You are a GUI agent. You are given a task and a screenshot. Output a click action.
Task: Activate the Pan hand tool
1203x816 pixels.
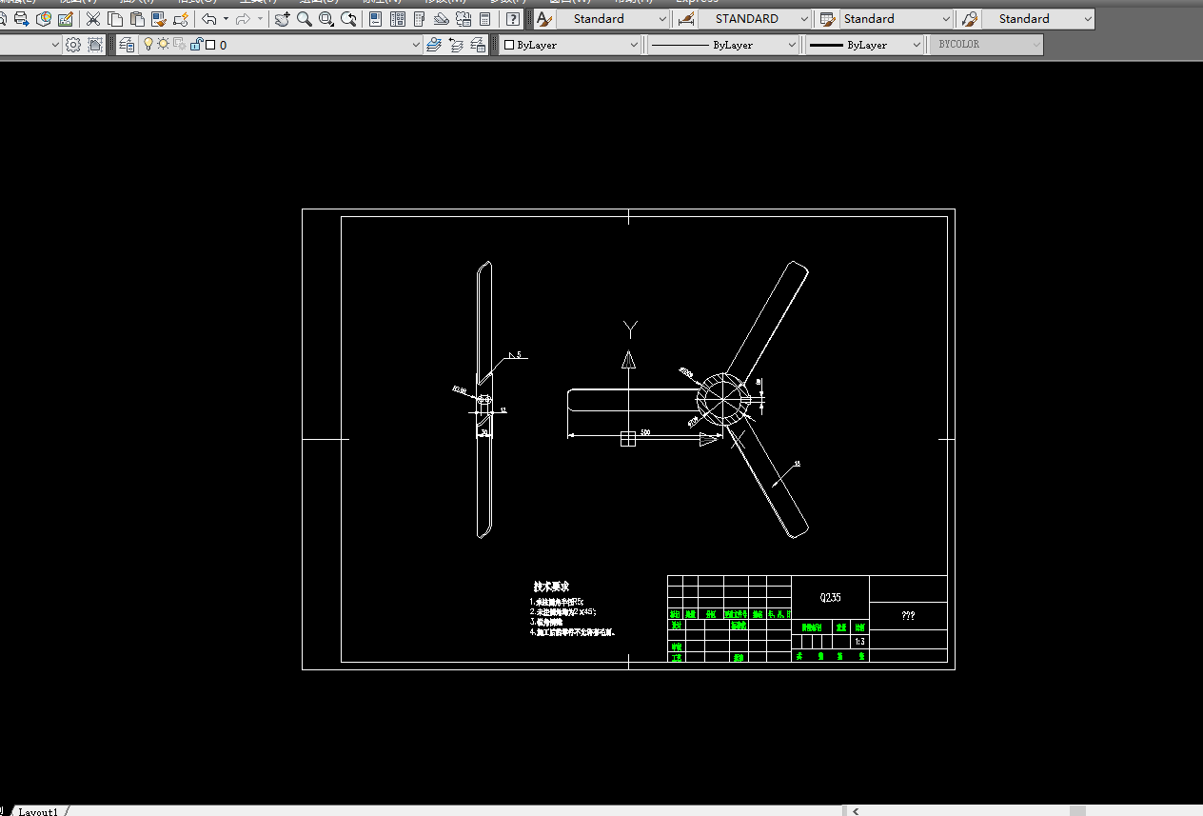(x=283, y=19)
